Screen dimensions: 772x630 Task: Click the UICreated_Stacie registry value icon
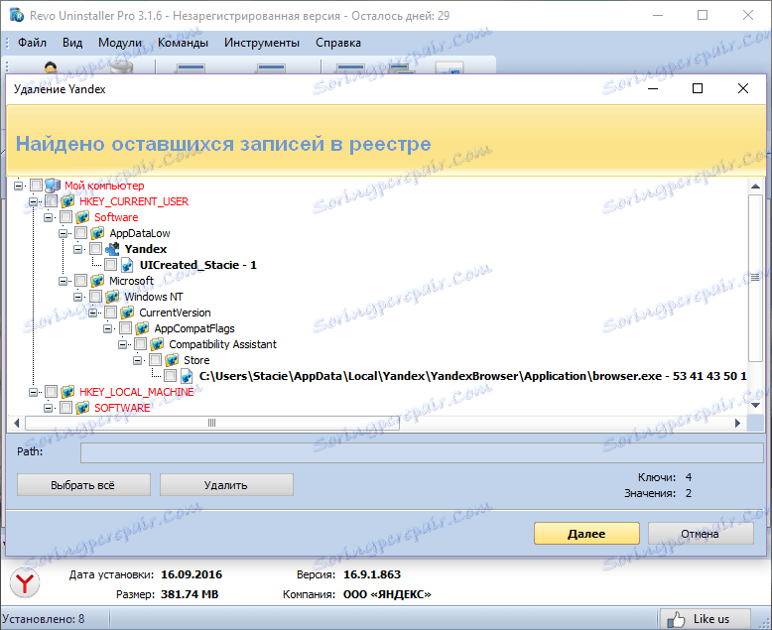128,265
